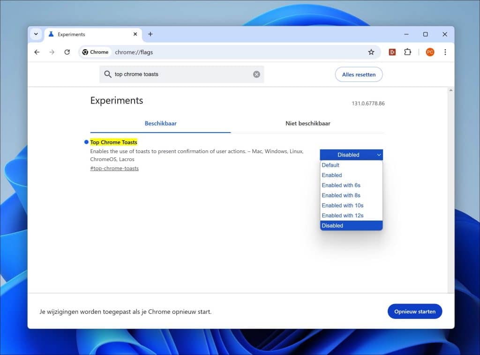Select the highlighted Disabled option
The width and height of the screenshot is (480, 355).
351,226
